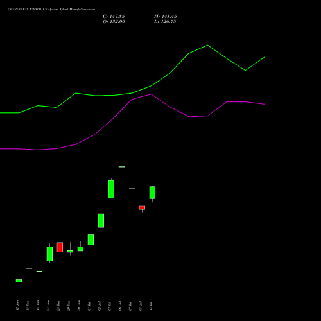The height and width of the screenshot is (321, 321).
Task: Select the 24 Jun date label
Action: pyautogui.click(x=48, y=306)
